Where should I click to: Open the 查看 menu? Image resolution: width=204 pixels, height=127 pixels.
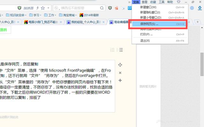click(x=144, y=2)
